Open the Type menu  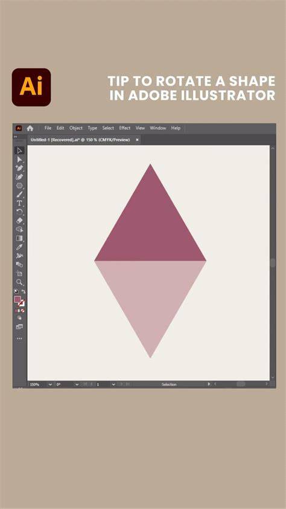tap(92, 128)
